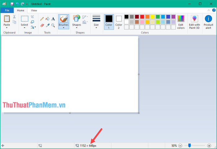Select the Pencil tool
Viewport: 217px width, 149px height.
(42, 19)
